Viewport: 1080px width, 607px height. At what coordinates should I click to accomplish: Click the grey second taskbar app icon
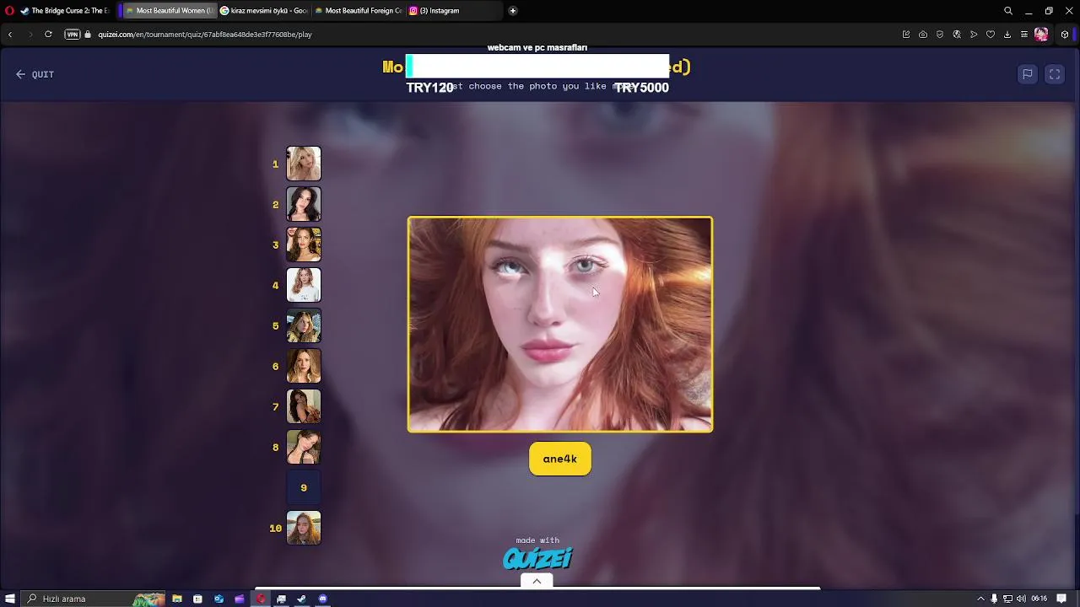[281, 599]
